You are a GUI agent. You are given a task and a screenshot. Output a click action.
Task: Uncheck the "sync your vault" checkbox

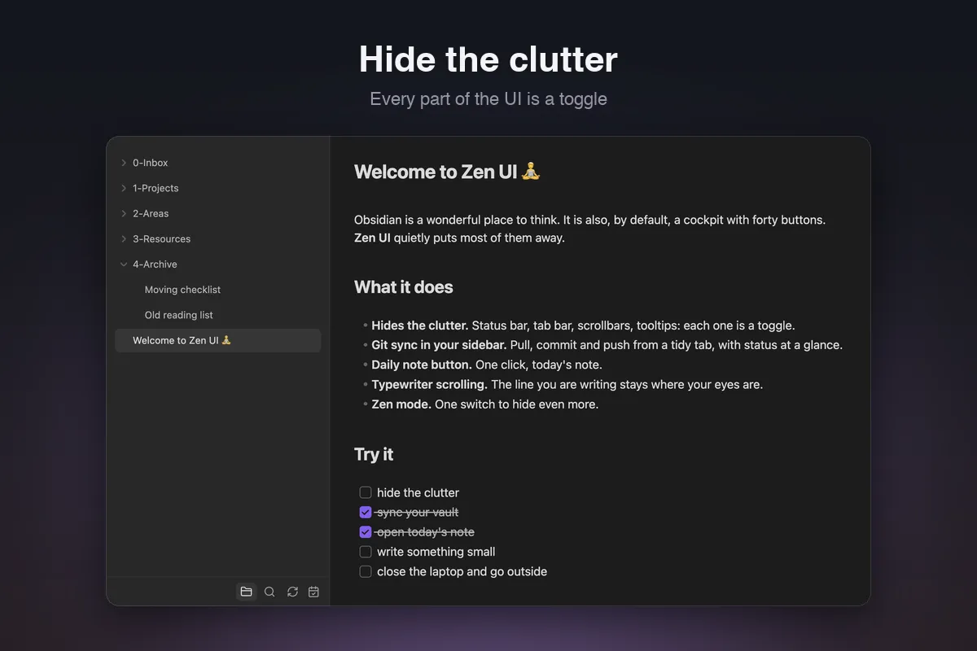click(366, 513)
